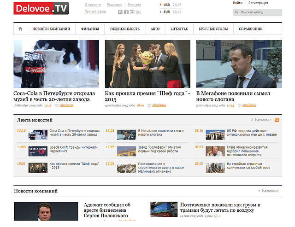
Task: Open the Facebook social icon
Action: click(x=126, y=12)
